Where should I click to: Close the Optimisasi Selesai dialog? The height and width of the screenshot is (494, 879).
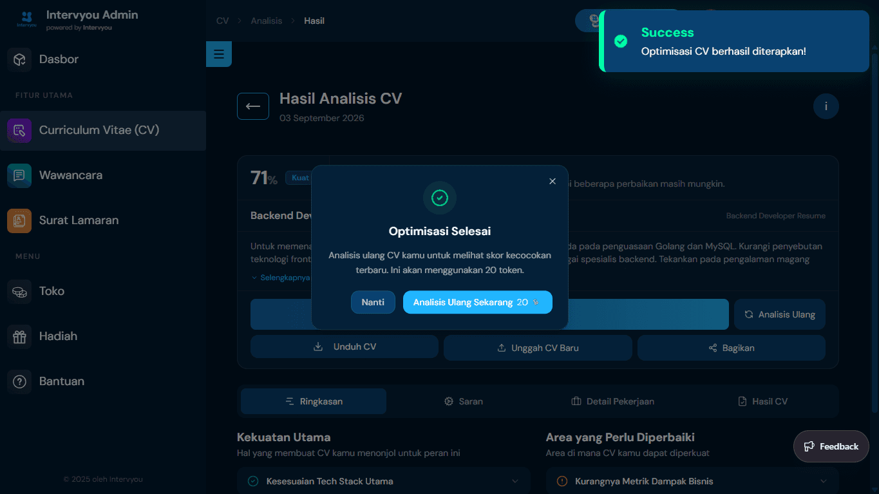tap(553, 181)
